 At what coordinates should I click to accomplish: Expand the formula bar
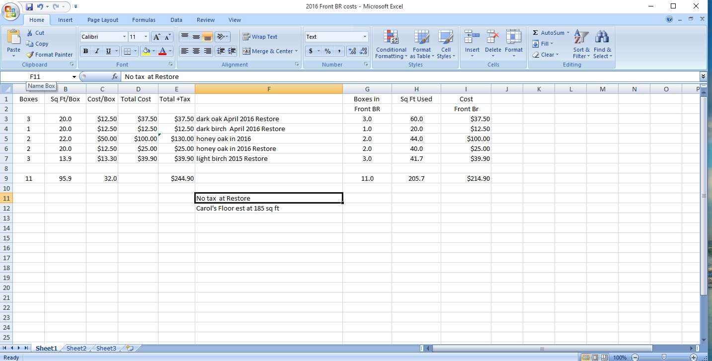point(703,76)
